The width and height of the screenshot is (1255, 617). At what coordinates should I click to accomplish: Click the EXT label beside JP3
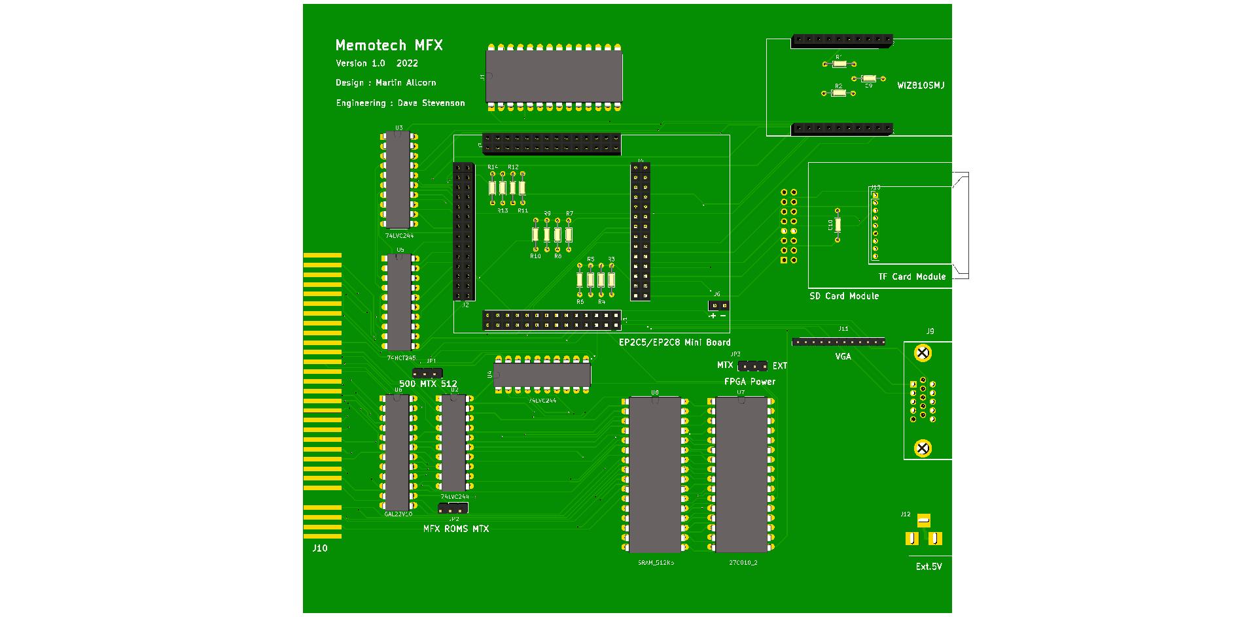[780, 366]
